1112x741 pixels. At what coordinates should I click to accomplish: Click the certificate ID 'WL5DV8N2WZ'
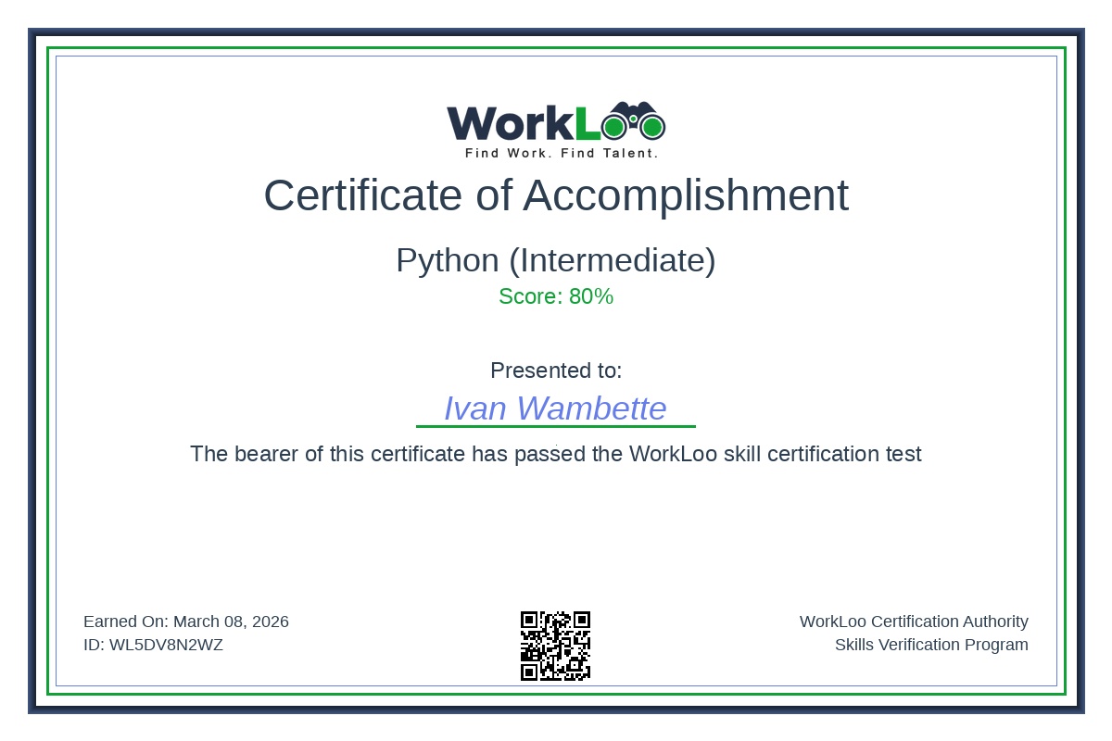coord(166,645)
